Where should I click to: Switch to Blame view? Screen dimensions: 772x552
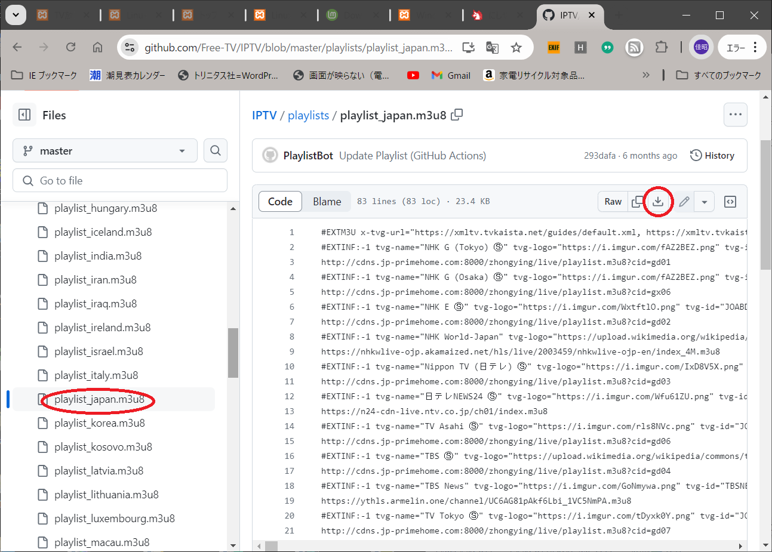327,202
